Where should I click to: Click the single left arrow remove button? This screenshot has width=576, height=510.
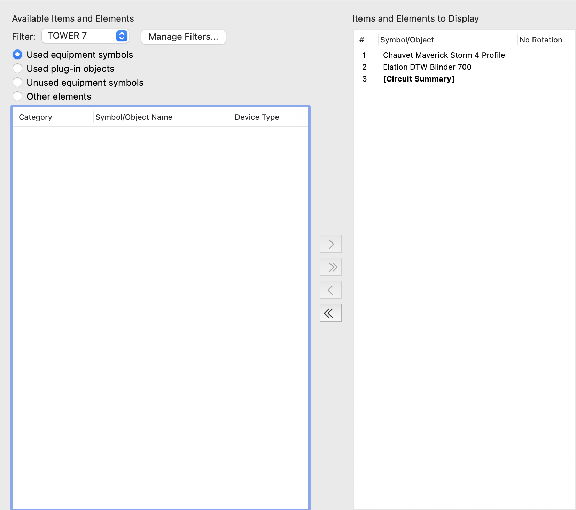point(330,290)
